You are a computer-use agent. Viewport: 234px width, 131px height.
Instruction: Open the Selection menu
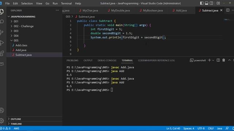tap(27, 3)
